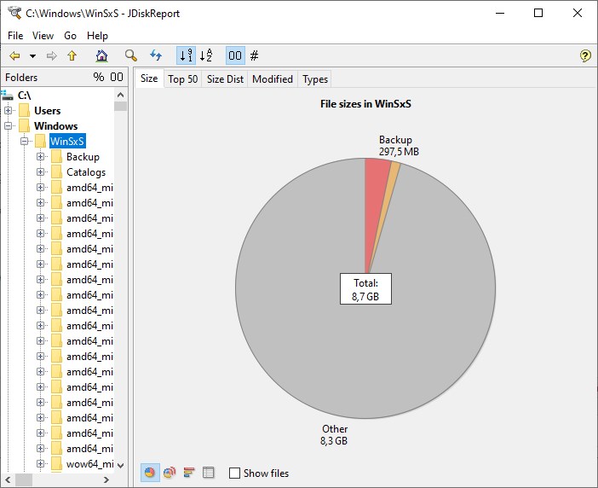Open back history dropdown arrow

coord(32,56)
